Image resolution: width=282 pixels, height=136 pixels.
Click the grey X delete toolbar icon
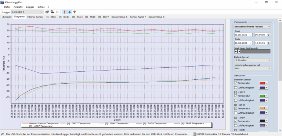click(x=57, y=12)
